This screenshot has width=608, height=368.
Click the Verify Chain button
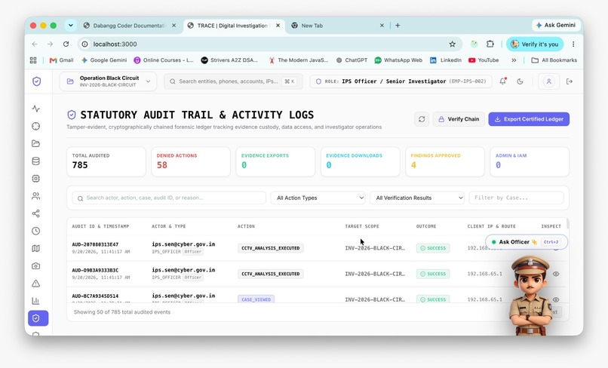(459, 119)
